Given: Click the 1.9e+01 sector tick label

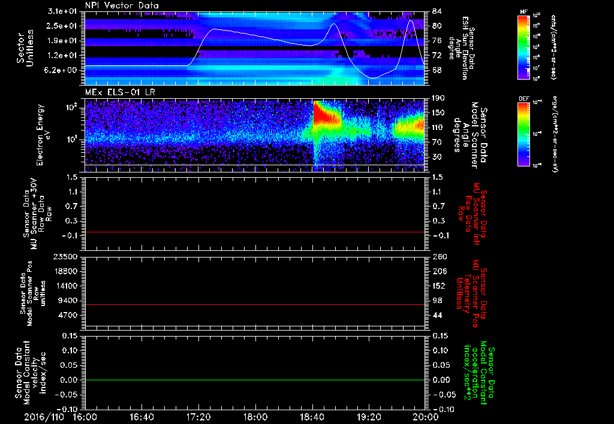Looking at the screenshot, I should pyautogui.click(x=62, y=41).
